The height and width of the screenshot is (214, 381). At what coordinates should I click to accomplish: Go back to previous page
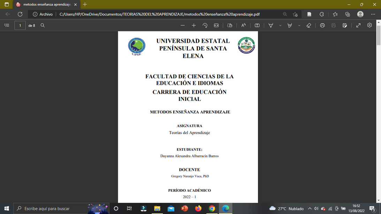tap(8, 14)
